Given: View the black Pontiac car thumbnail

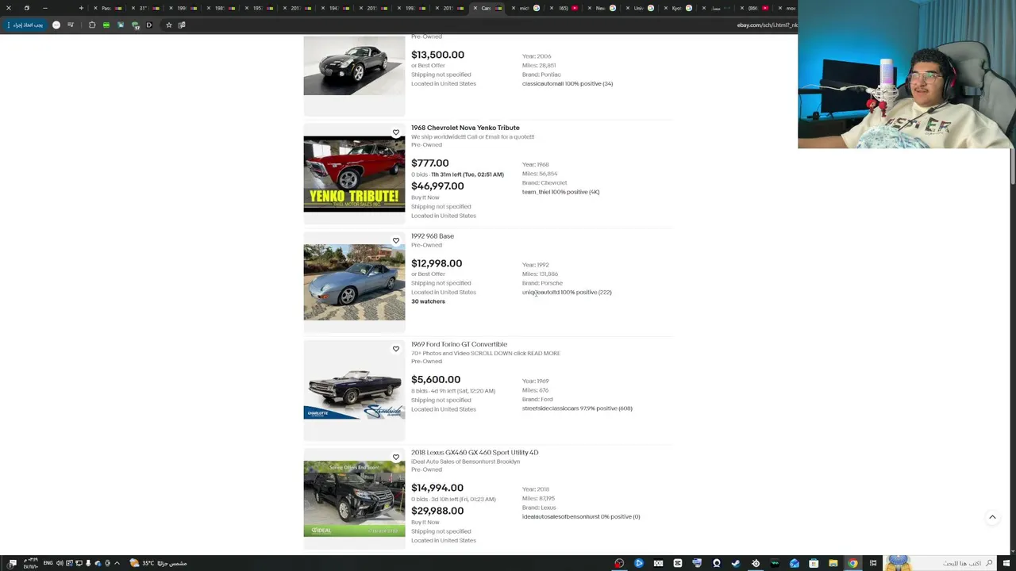Looking at the screenshot, I should (354, 66).
